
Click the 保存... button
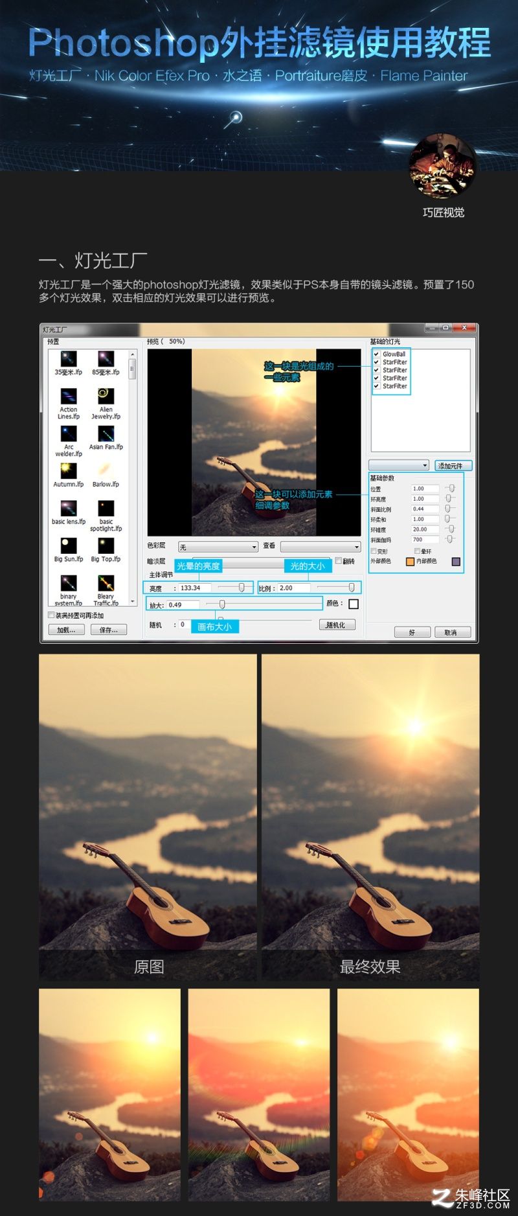pos(109,630)
